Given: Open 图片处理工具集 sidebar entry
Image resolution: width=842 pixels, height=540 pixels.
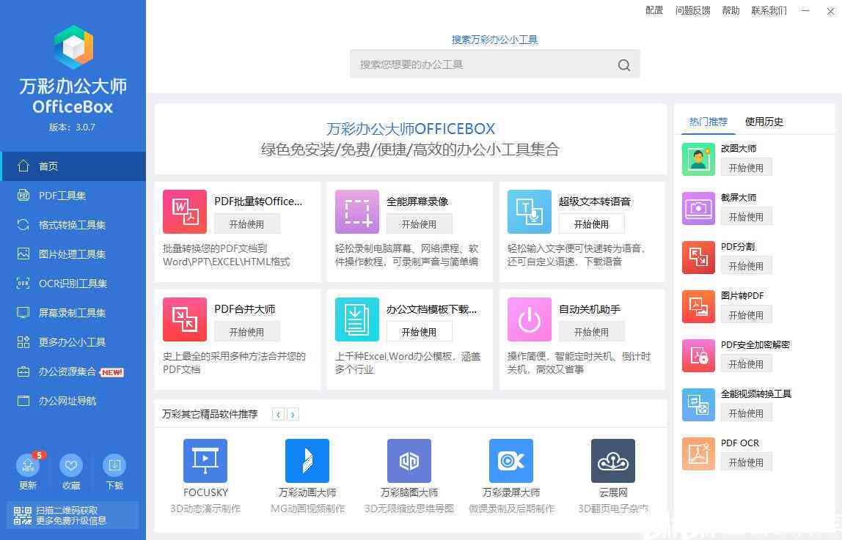Looking at the screenshot, I should (x=73, y=254).
